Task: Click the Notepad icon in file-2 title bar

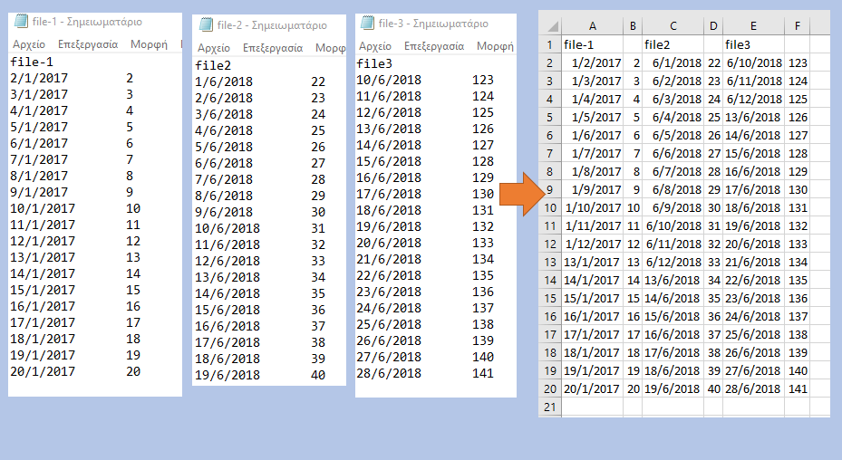Action: pyautogui.click(x=207, y=24)
